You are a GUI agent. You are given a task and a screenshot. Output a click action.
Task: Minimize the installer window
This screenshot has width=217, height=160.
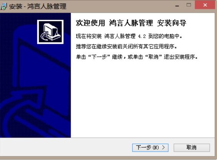[177, 5]
